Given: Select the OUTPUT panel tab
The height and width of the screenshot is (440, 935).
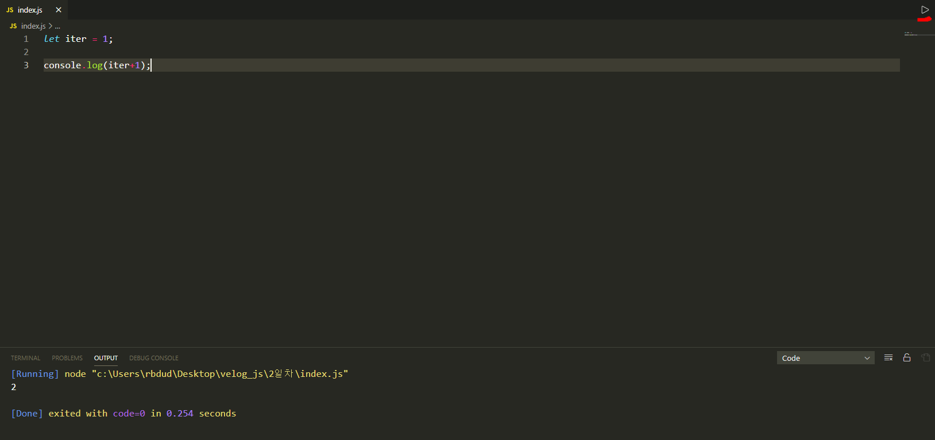Looking at the screenshot, I should (106, 358).
